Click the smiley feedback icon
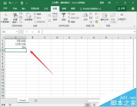Screen dimensions: 137x107 pos(133,9)
